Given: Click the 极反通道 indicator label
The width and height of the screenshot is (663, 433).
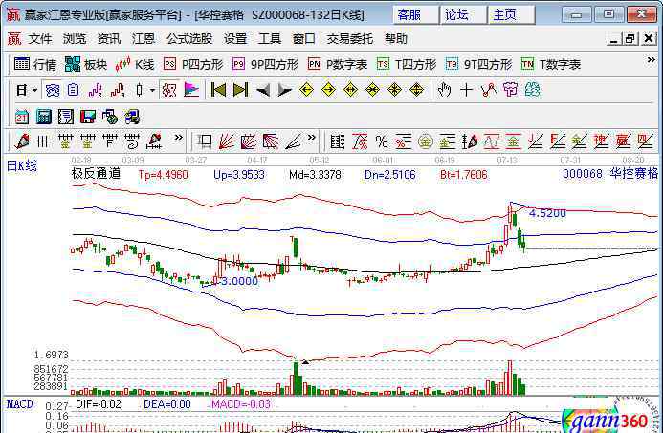Looking at the screenshot, I should click(x=96, y=173).
